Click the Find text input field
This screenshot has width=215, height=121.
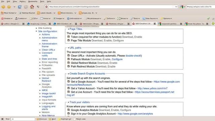[x=23, y=119]
